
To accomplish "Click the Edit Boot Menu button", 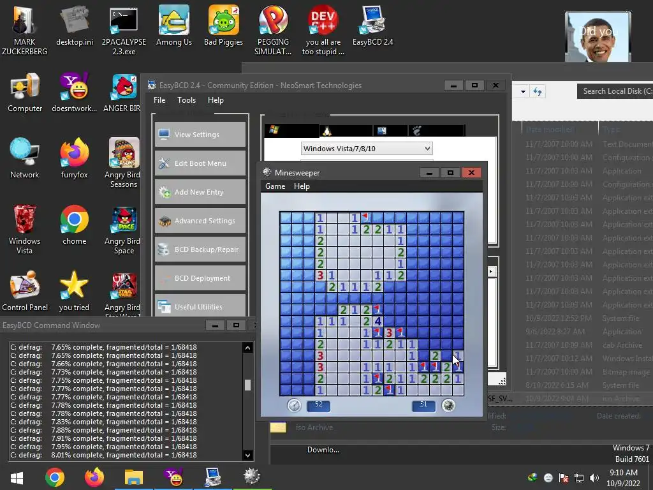I will [x=200, y=163].
